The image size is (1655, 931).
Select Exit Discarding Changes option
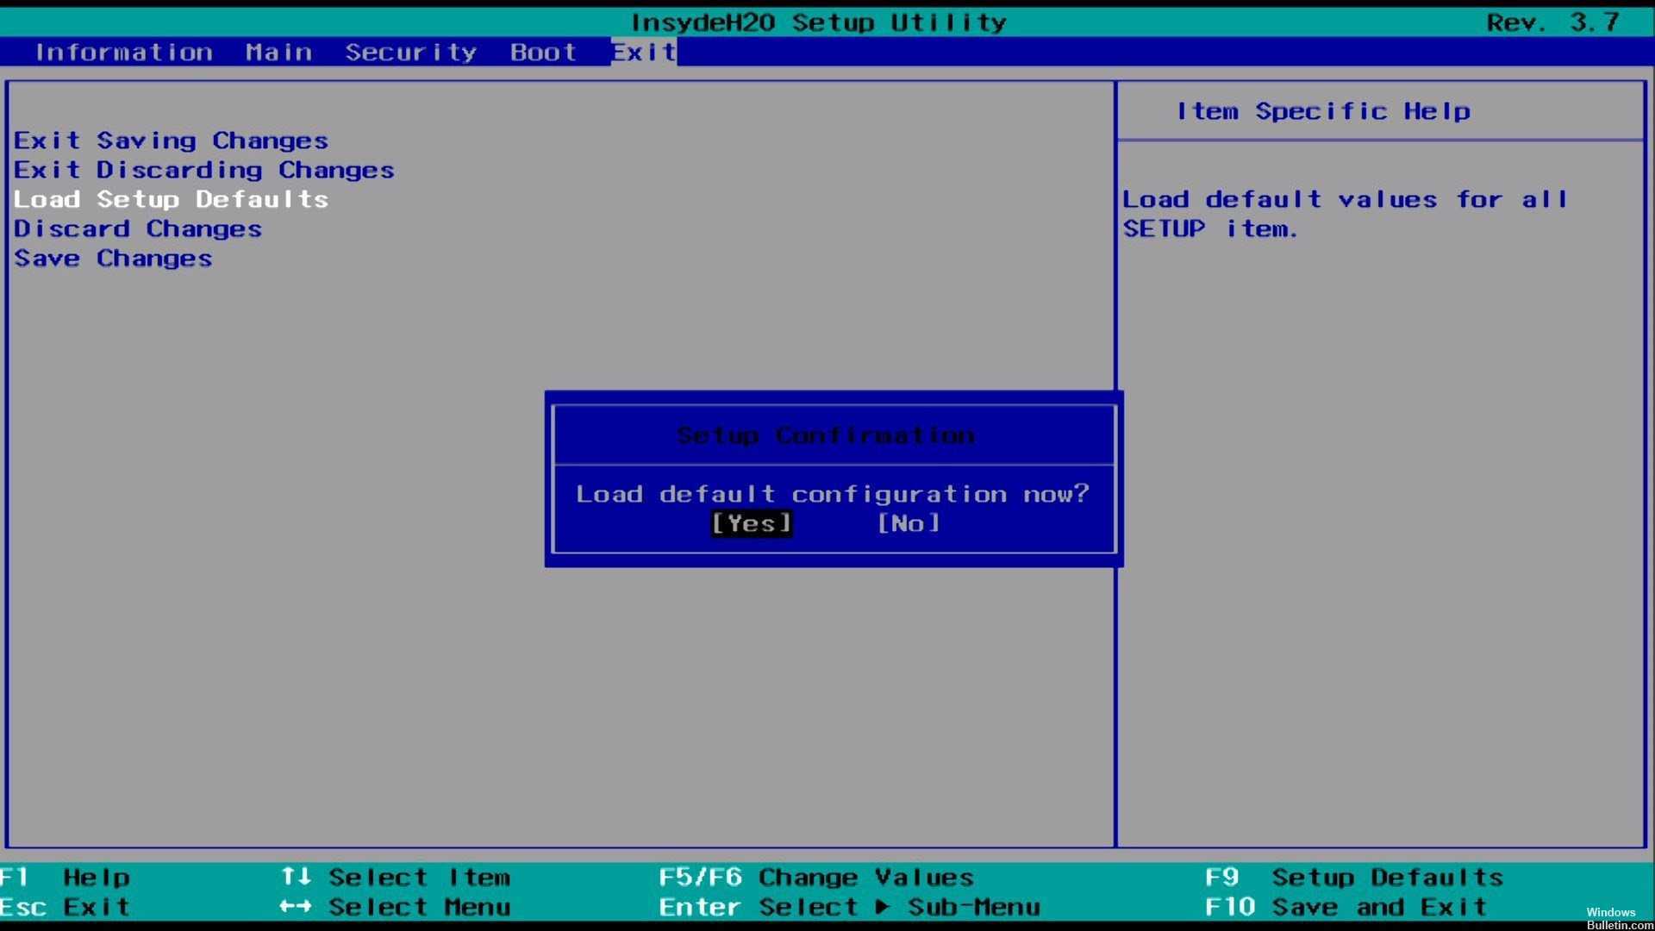(203, 170)
